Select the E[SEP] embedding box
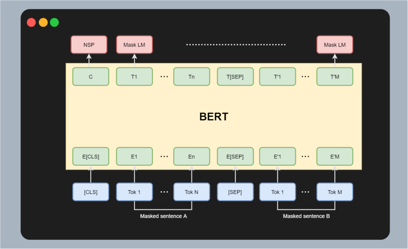 [x=235, y=156]
